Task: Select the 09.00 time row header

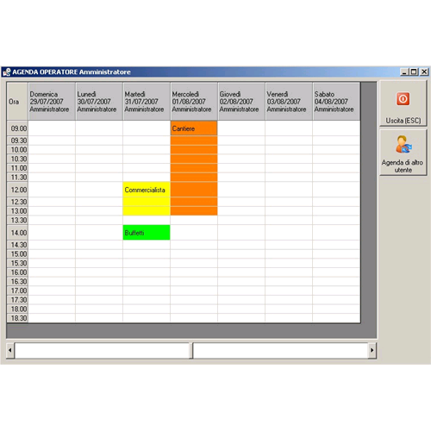Action: 17,128
